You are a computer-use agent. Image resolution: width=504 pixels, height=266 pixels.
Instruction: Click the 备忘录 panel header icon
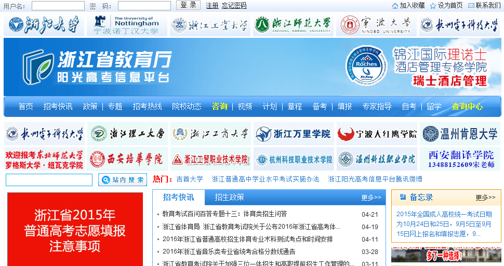403,197
